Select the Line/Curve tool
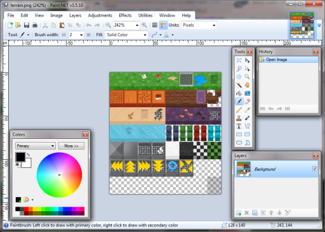Viewport: 325px width, 232px height. tap(247, 126)
